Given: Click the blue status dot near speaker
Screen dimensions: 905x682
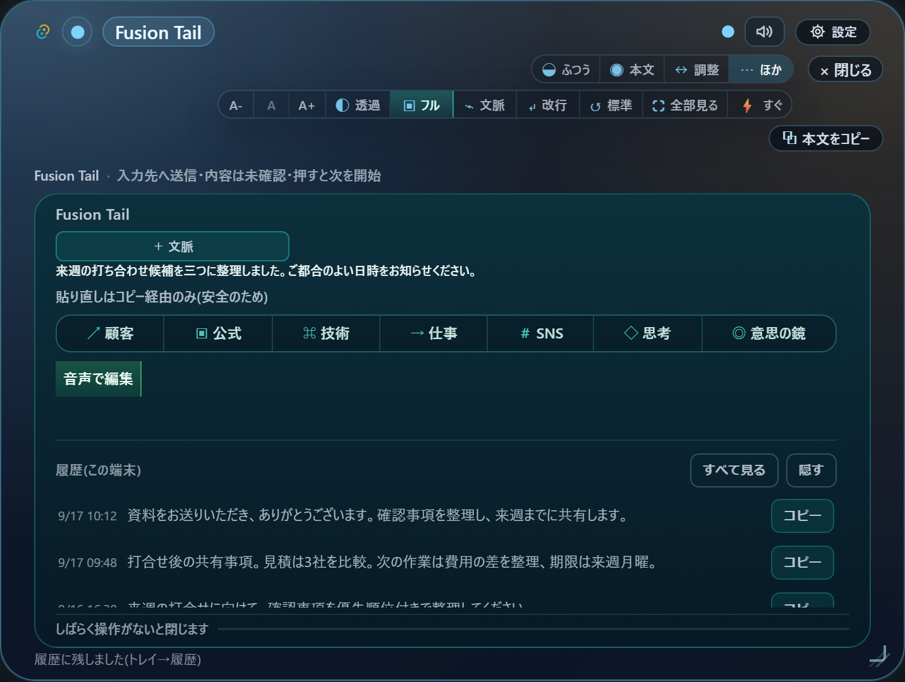Looking at the screenshot, I should 728,32.
